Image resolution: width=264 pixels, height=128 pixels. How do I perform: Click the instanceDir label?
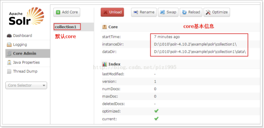[x=113, y=44]
